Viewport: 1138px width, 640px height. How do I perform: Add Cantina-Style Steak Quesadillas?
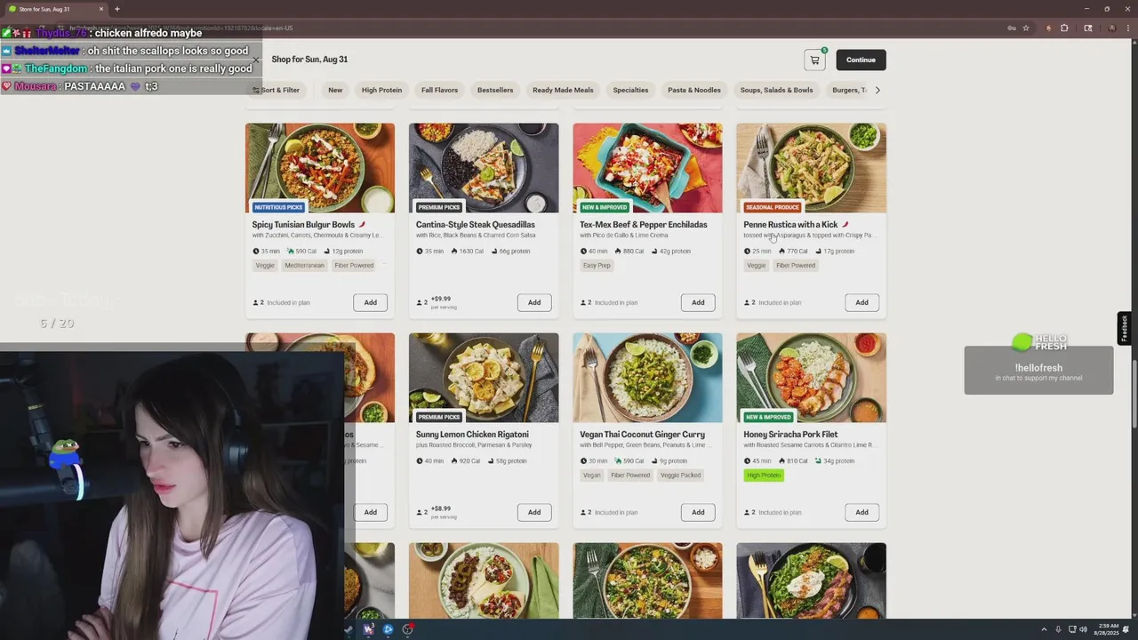tap(534, 302)
